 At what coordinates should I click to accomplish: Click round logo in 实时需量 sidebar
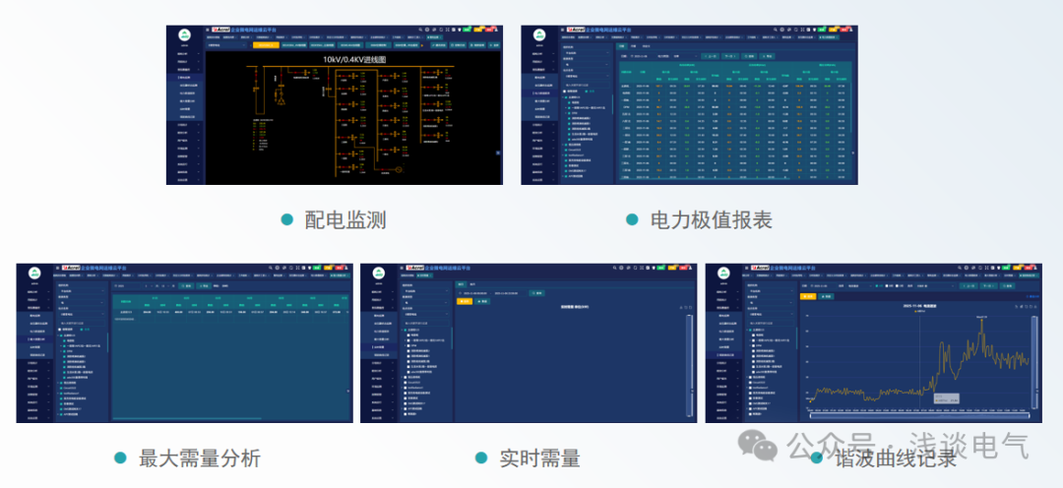point(379,274)
